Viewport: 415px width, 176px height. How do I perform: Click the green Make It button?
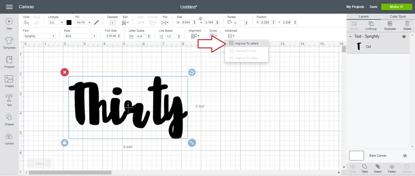click(x=396, y=7)
